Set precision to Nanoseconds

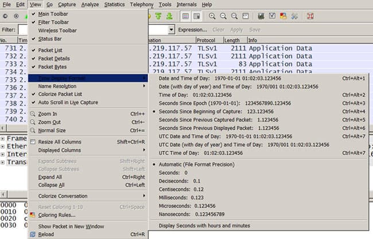click(259, 214)
